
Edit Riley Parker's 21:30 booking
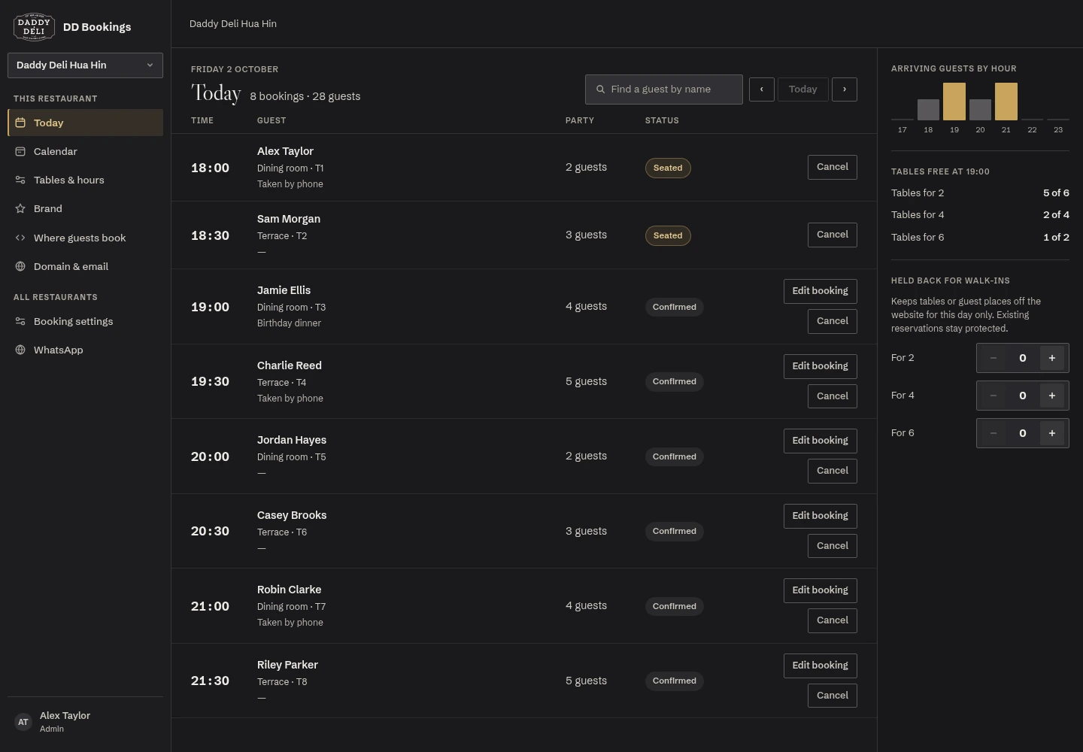pos(820,666)
